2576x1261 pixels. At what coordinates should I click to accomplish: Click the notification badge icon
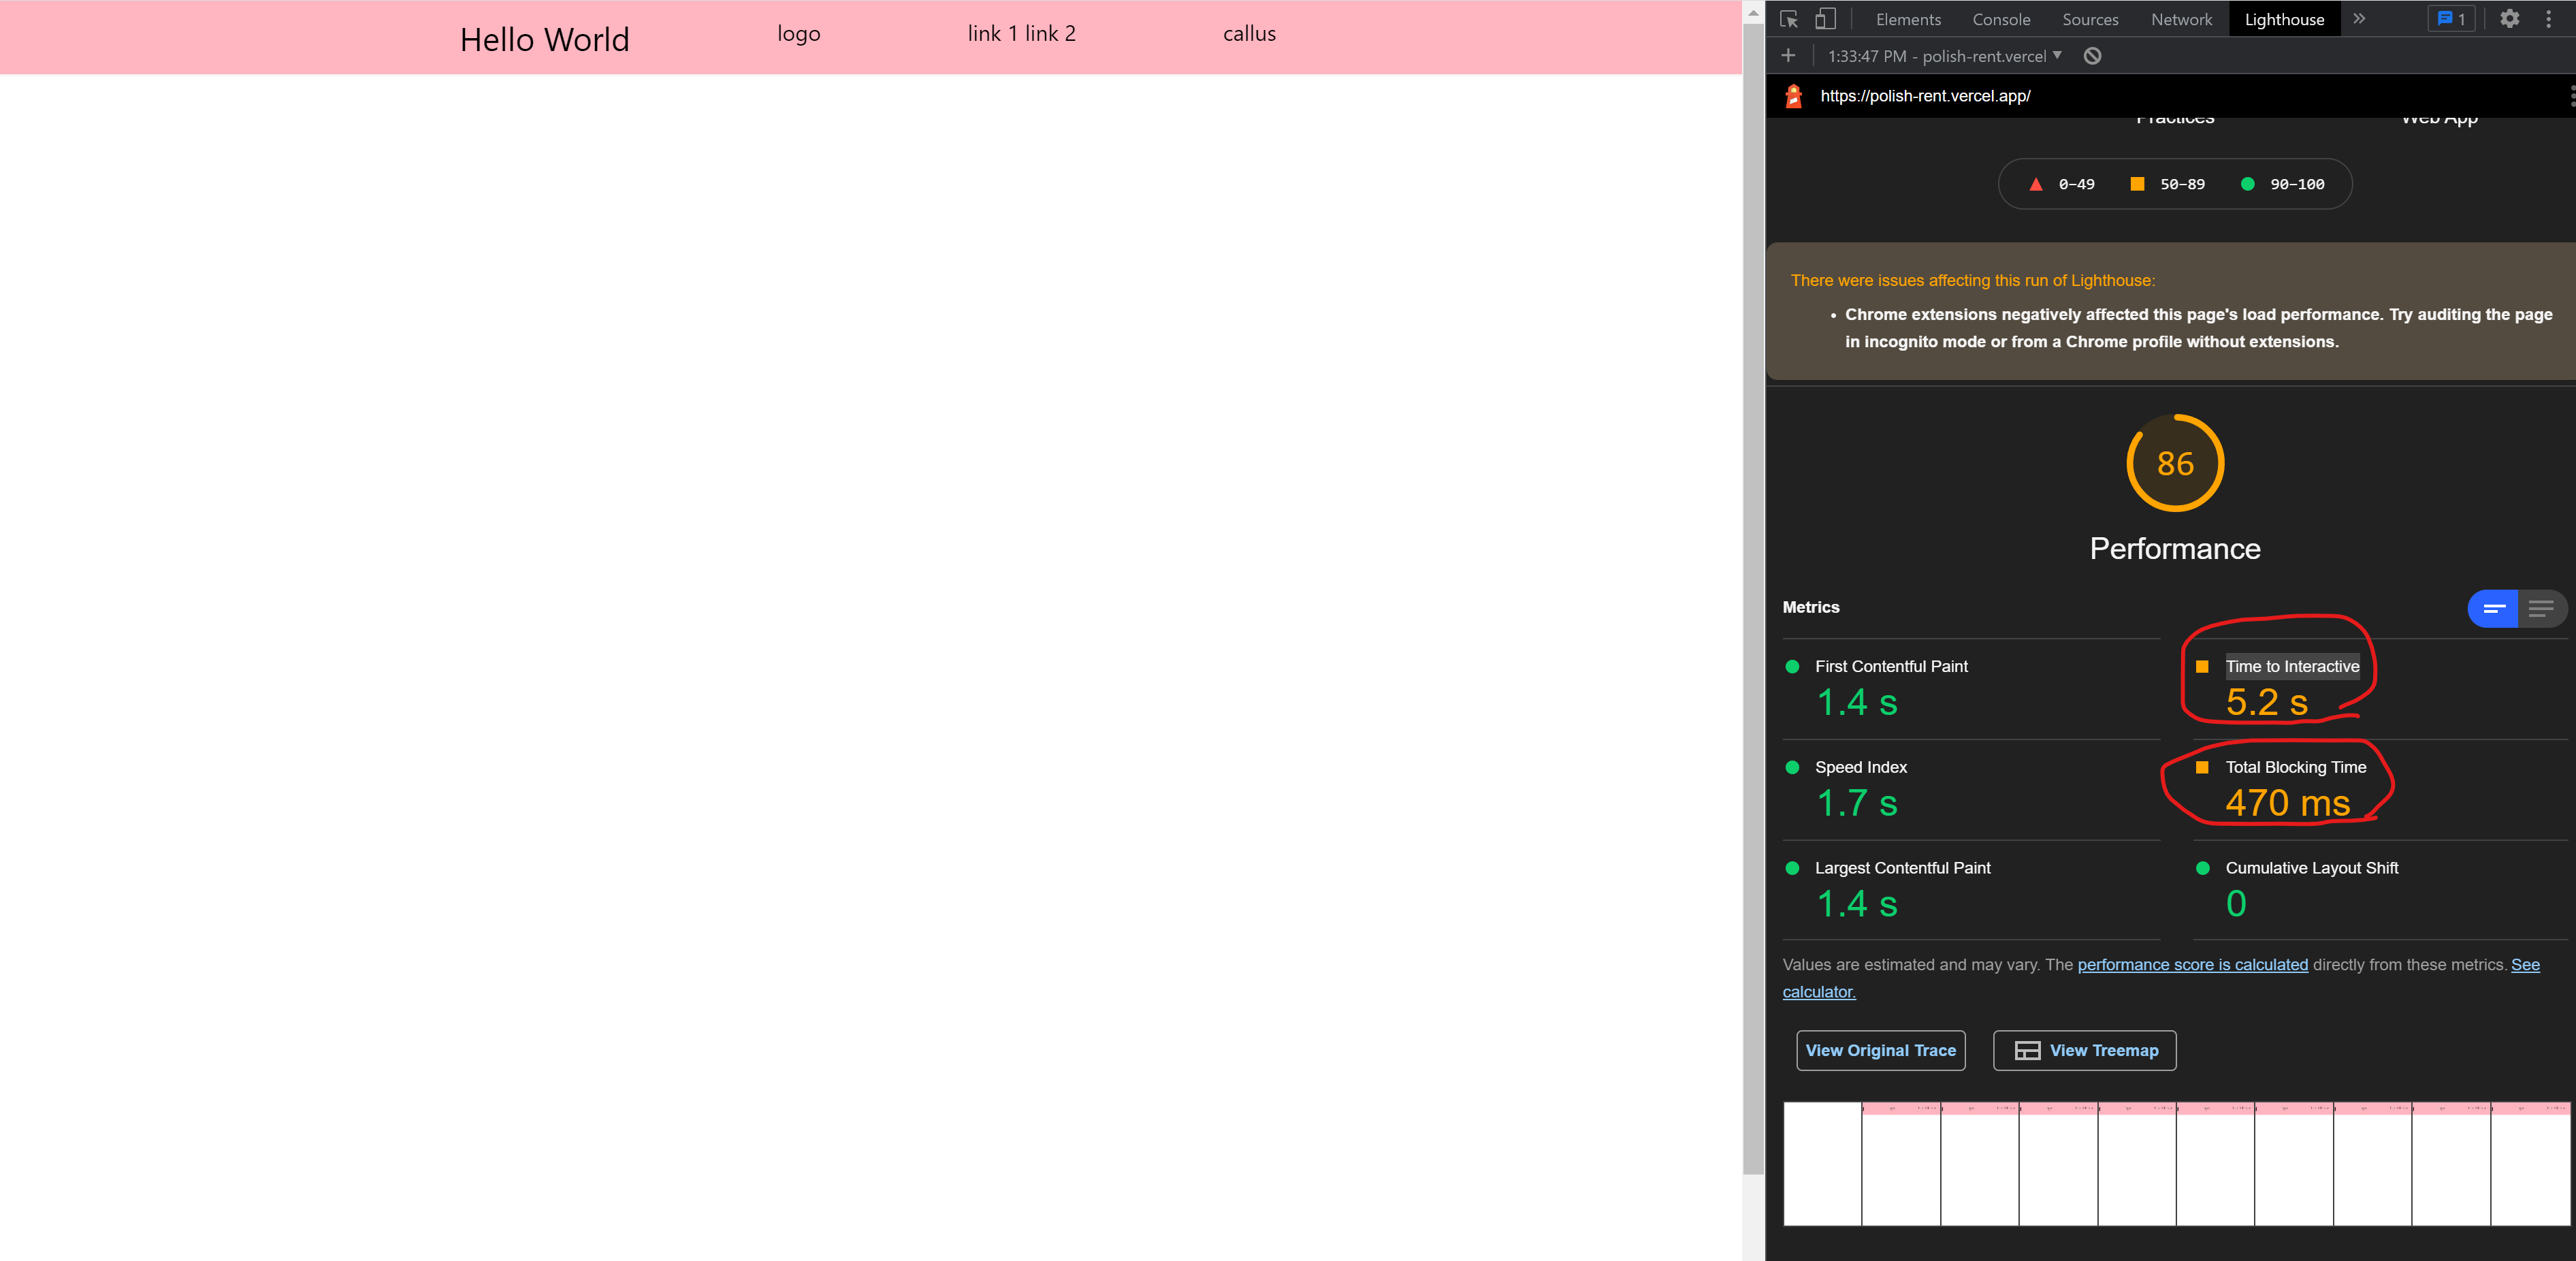tap(2453, 18)
